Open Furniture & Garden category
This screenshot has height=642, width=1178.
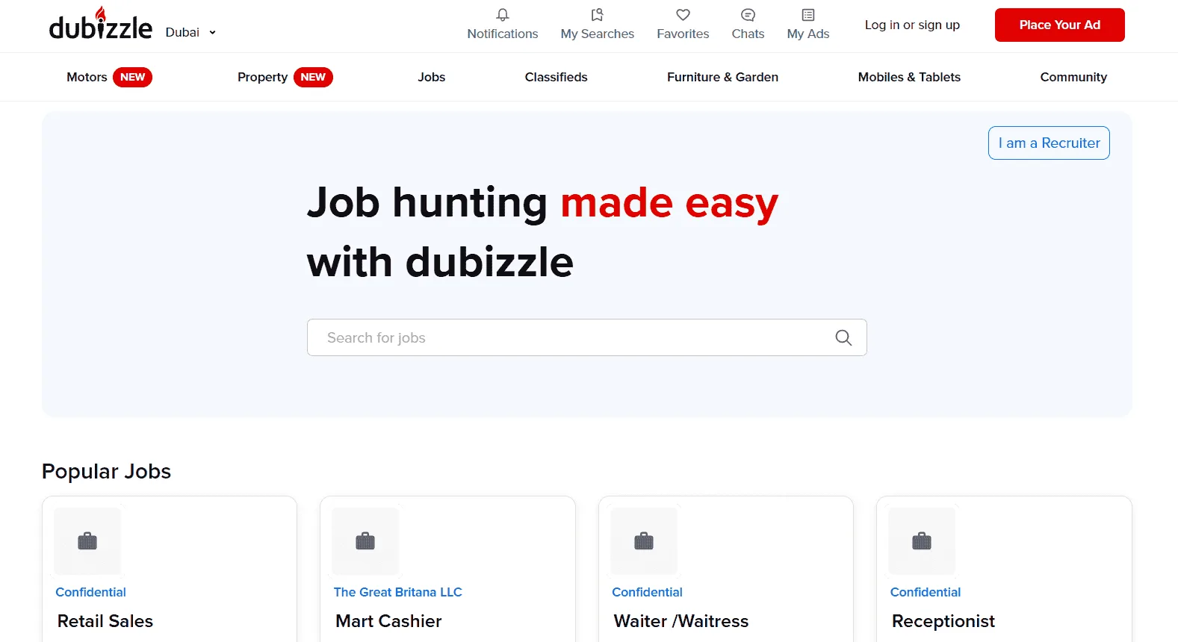pyautogui.click(x=722, y=77)
